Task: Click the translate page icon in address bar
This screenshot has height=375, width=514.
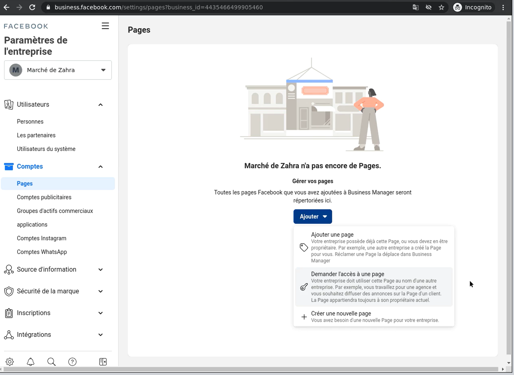Action: (x=415, y=8)
